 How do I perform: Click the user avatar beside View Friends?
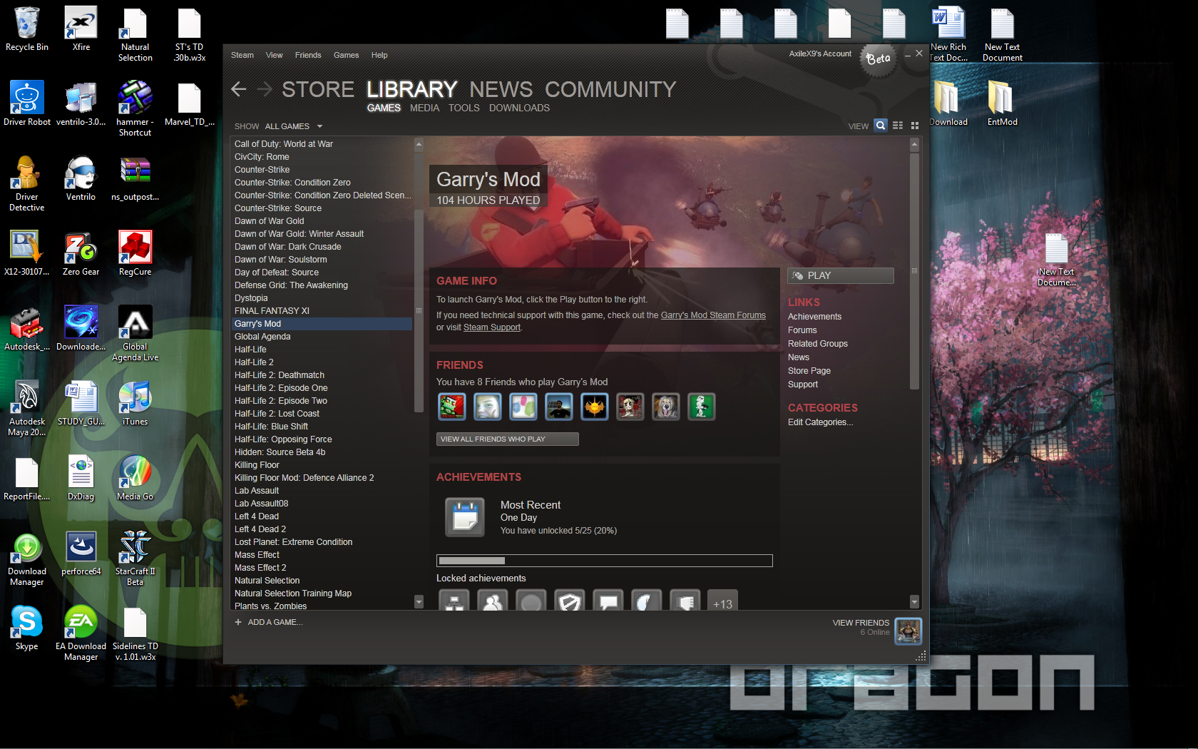(908, 631)
